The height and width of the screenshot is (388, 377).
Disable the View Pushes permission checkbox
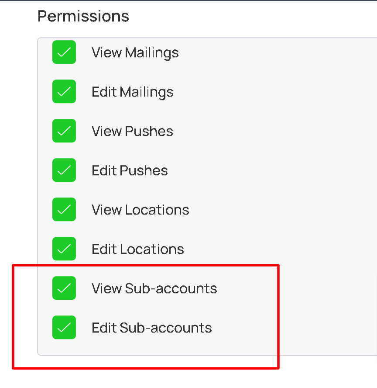pyautogui.click(x=64, y=131)
